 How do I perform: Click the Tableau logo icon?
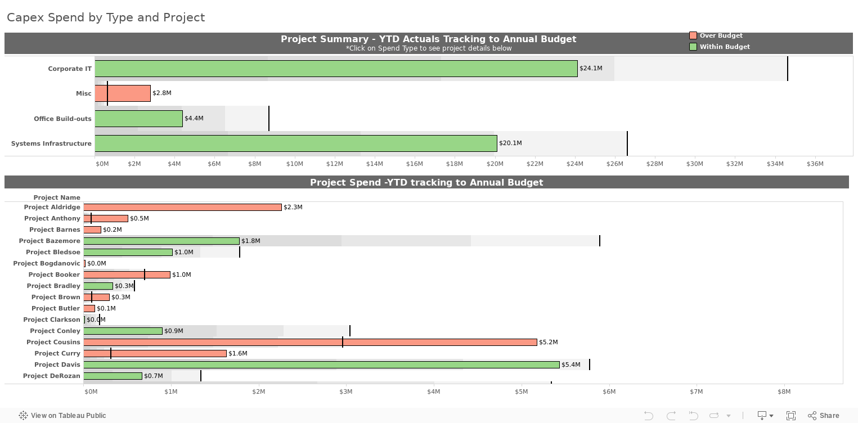(23, 416)
